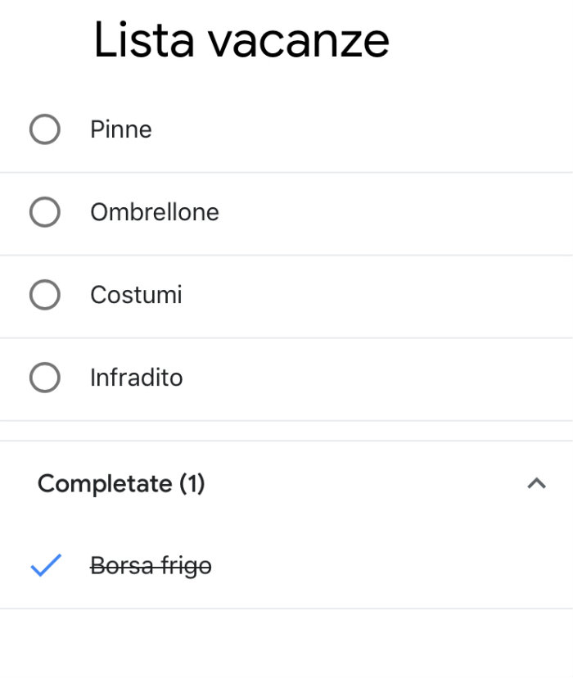Open the Ombrellone task text
This screenshot has width=573, height=679.
click(x=155, y=213)
